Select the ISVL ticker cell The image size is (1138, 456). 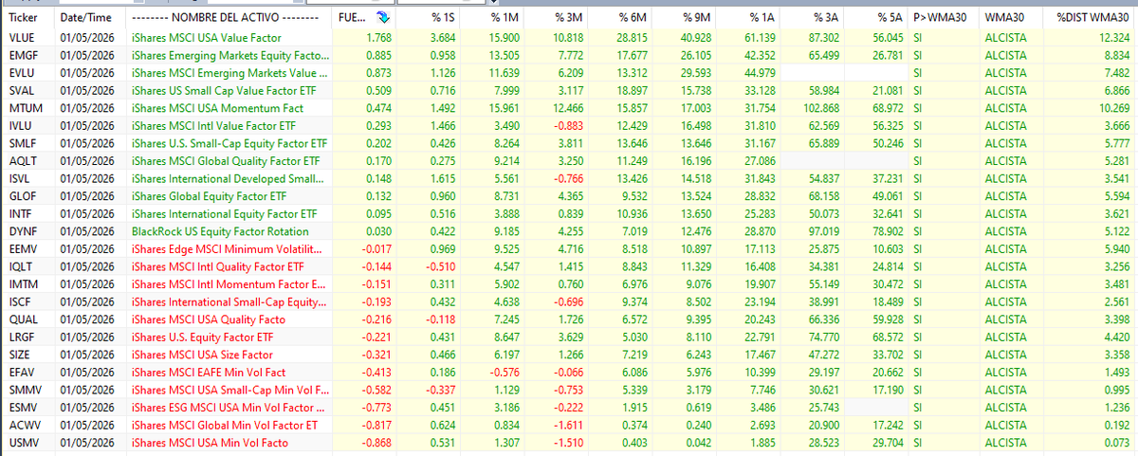[28, 178]
